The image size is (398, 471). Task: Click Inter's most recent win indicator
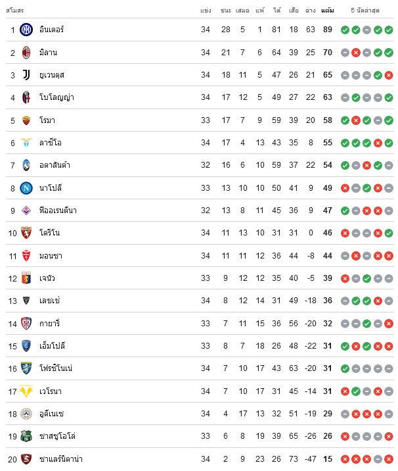389,30
